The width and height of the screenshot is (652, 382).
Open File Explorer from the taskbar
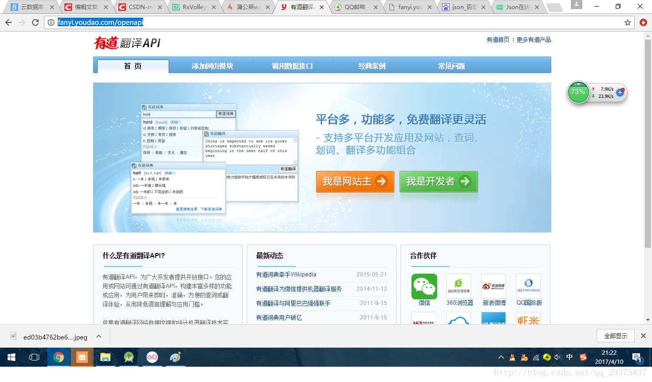point(105,357)
